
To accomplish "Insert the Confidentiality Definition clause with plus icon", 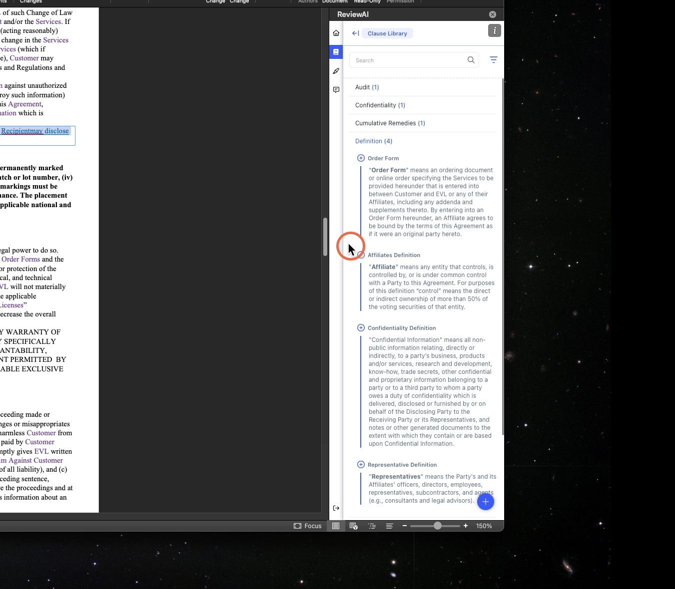I will tap(361, 328).
